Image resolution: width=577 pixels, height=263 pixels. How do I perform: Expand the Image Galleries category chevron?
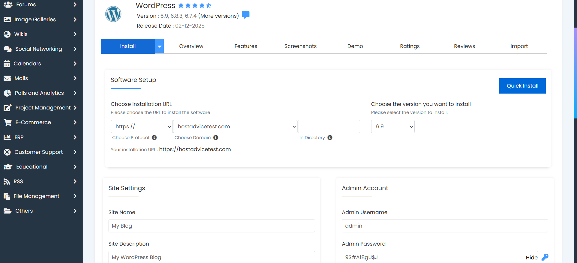(x=75, y=19)
